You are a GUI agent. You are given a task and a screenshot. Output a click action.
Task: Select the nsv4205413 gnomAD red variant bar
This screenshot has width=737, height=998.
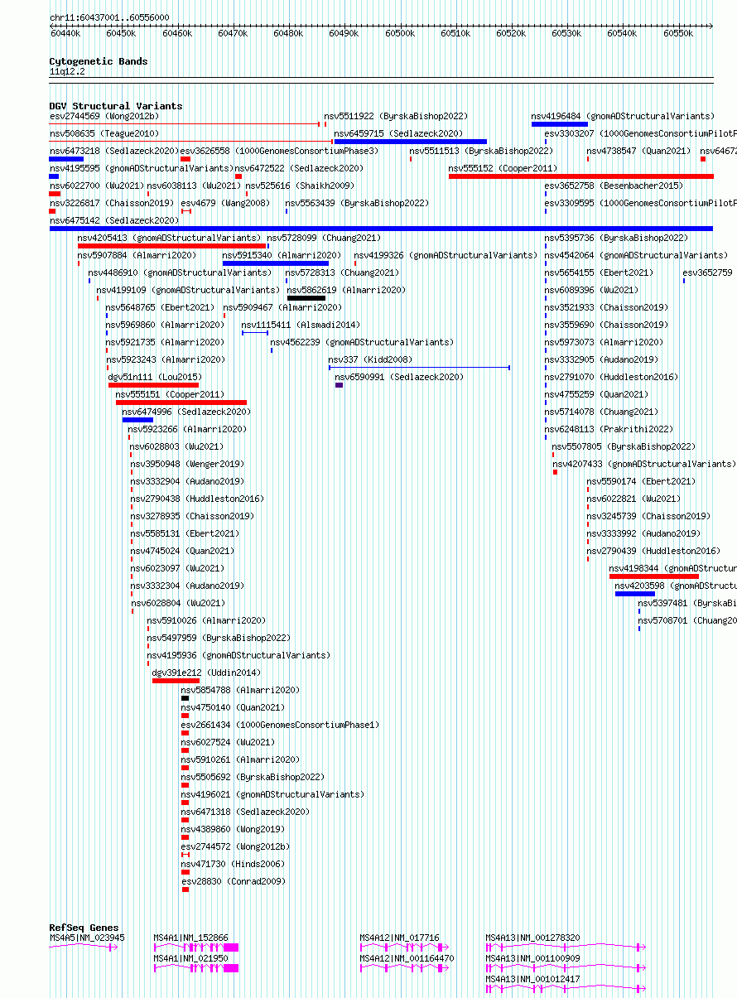click(x=172, y=246)
